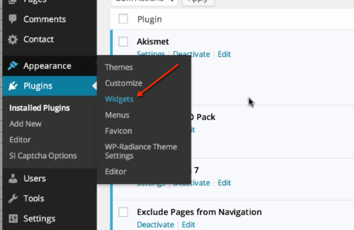Click Edit for the plugin ending in 7
354x230 pixels.
(224, 182)
